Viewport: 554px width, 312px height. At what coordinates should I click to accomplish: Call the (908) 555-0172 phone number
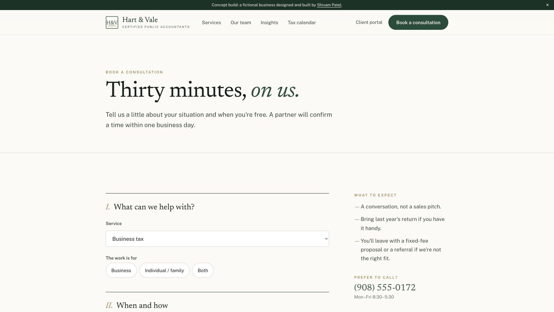coord(385,287)
